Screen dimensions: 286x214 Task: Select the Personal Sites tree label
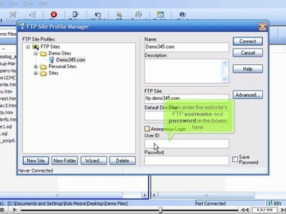(63, 67)
